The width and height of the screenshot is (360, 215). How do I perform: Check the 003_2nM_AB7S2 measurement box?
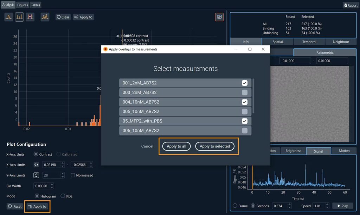click(x=245, y=92)
